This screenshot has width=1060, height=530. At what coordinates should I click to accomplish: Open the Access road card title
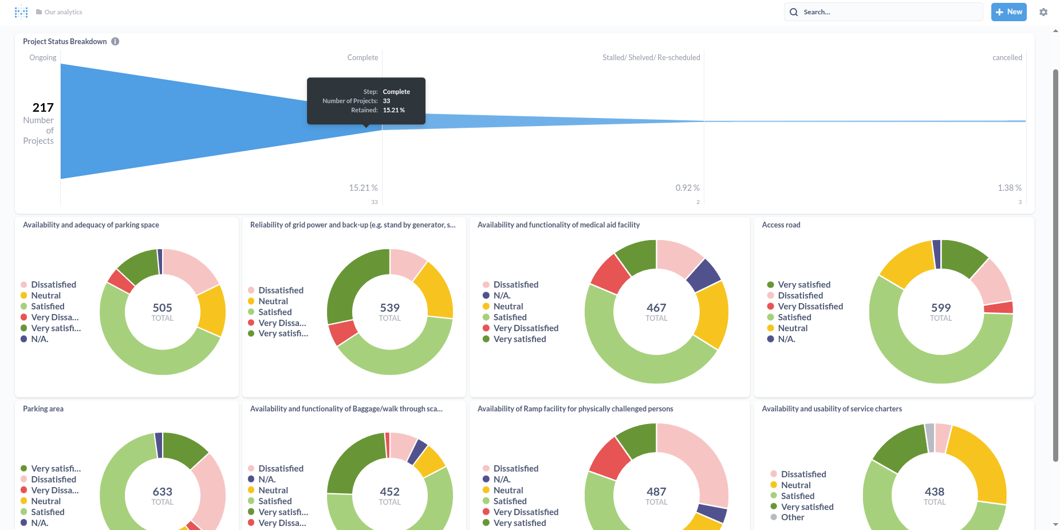coord(781,225)
